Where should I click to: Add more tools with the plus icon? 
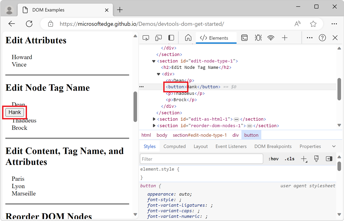point(284,38)
